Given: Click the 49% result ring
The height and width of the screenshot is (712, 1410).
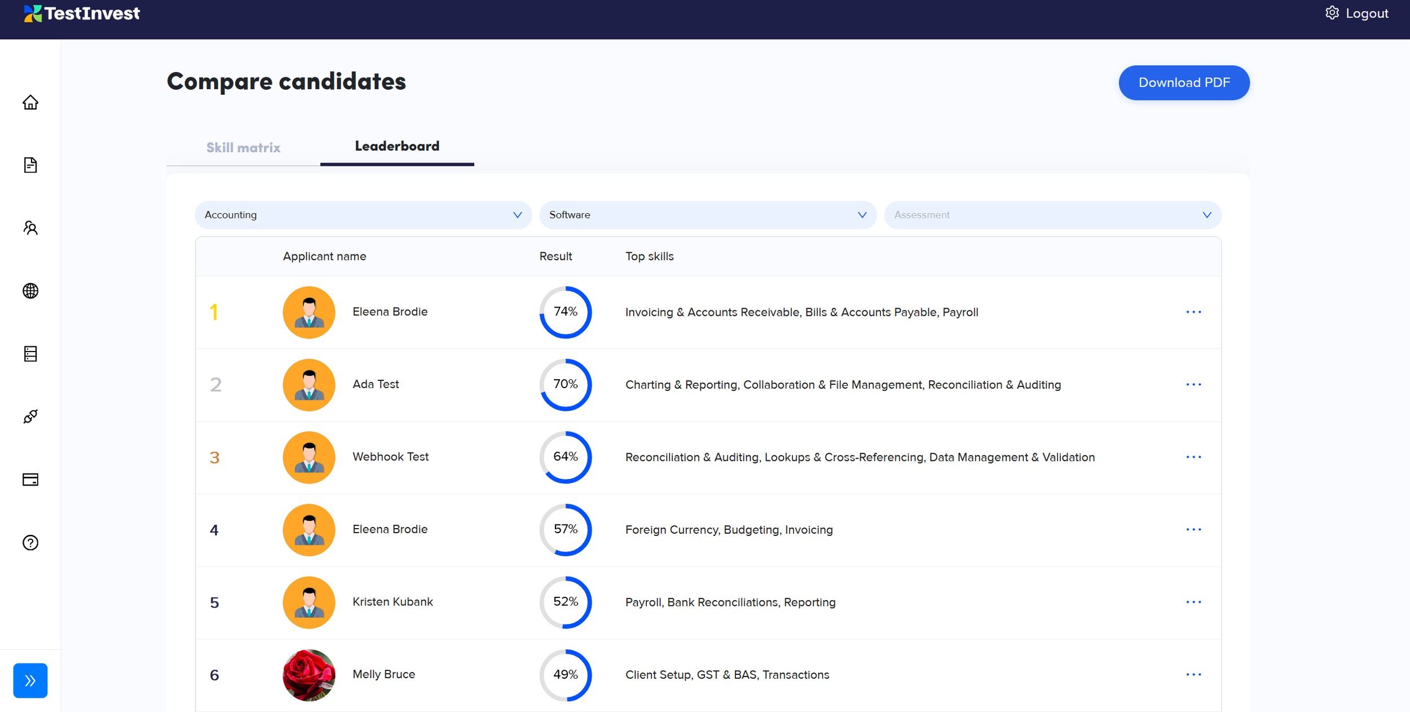Looking at the screenshot, I should [566, 675].
